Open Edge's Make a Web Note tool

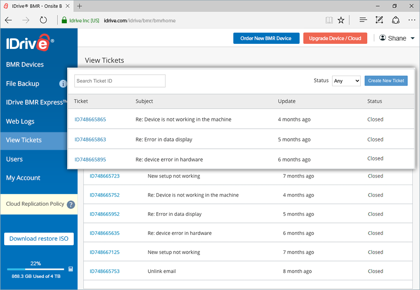379,20
